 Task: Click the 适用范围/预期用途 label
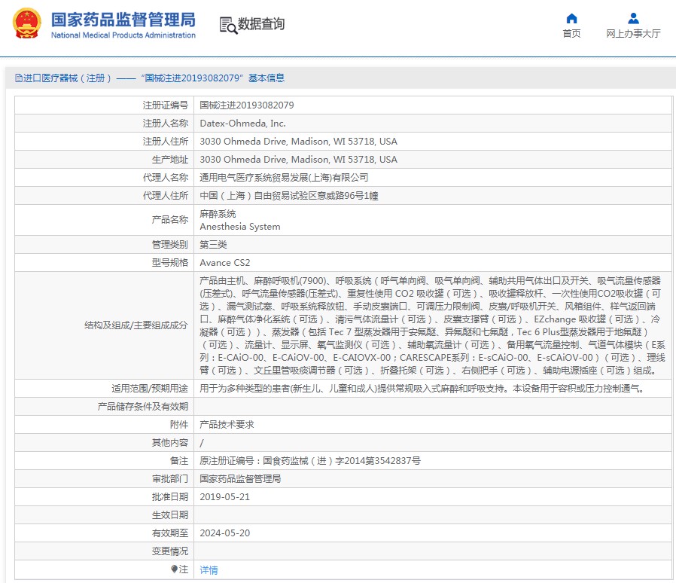150,389
